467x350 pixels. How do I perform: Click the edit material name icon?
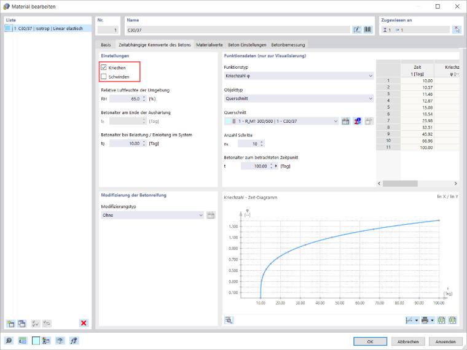[x=357, y=29]
